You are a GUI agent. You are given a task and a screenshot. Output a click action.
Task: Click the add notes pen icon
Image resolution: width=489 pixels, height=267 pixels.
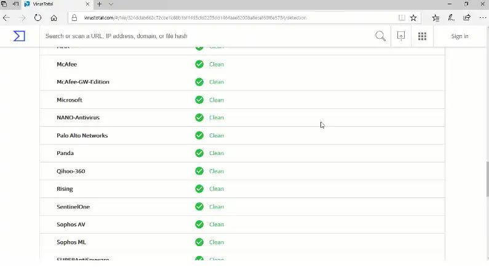tap(451, 18)
